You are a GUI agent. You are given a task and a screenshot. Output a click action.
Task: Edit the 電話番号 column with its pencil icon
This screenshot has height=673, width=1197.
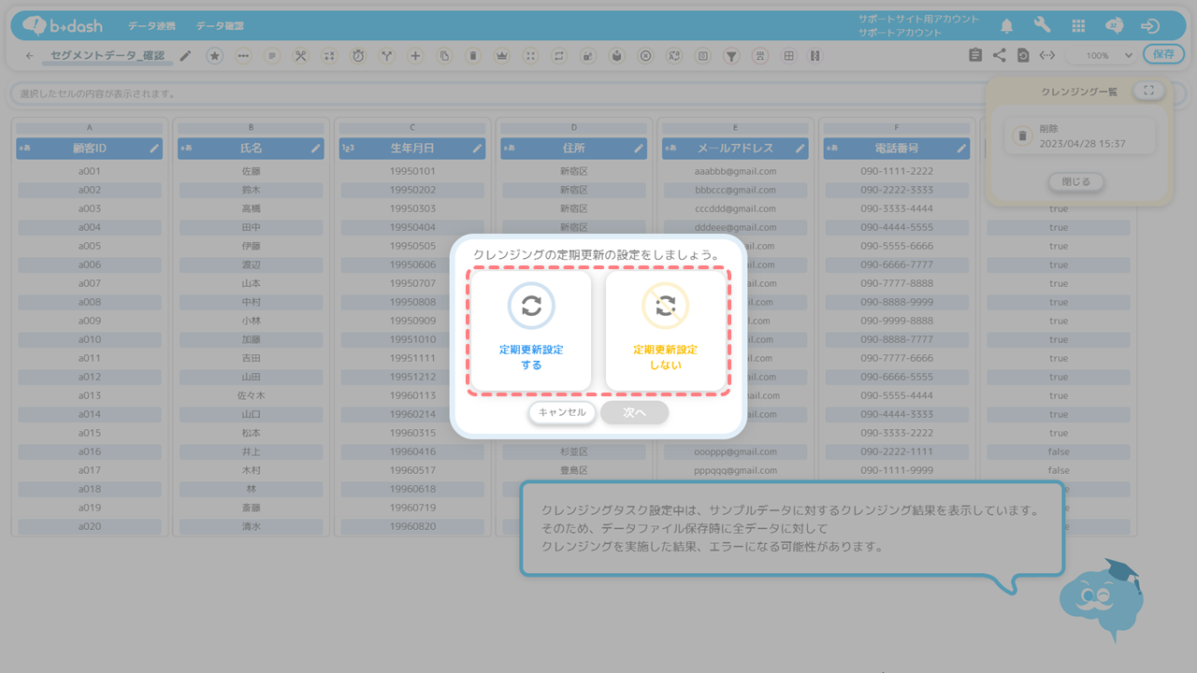961,148
